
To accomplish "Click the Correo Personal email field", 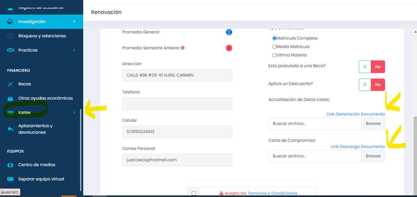I will pos(177,160).
